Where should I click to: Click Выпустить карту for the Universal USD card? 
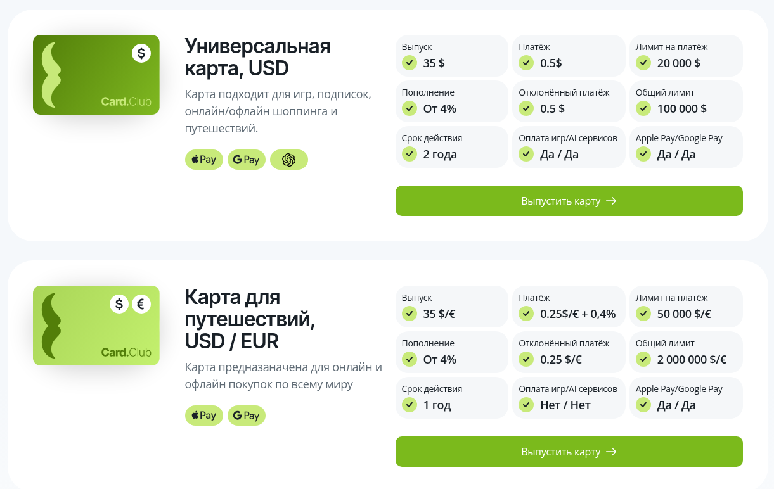[569, 201]
